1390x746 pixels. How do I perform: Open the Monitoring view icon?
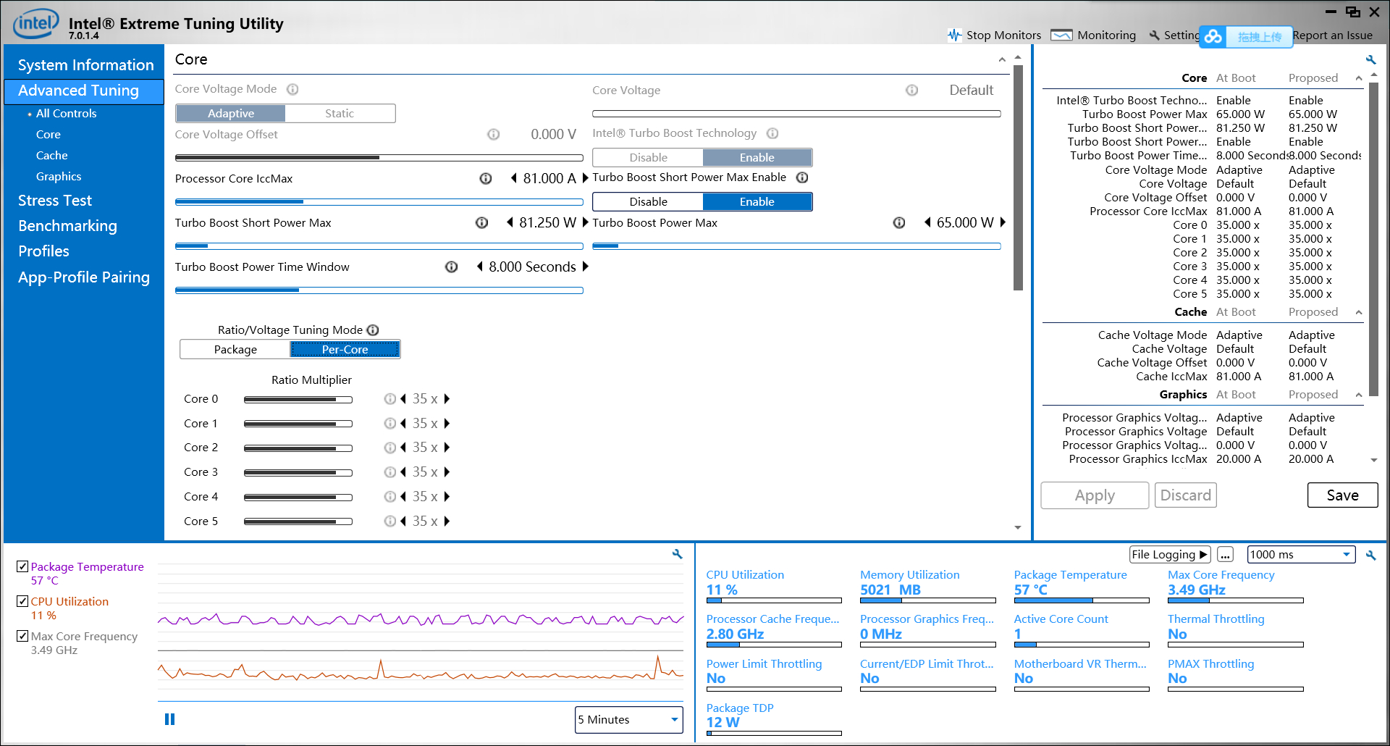(1061, 35)
